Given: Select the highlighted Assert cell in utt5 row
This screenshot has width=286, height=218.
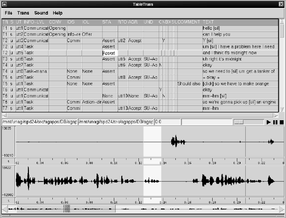Looking at the screenshot, I should [x=110, y=53].
